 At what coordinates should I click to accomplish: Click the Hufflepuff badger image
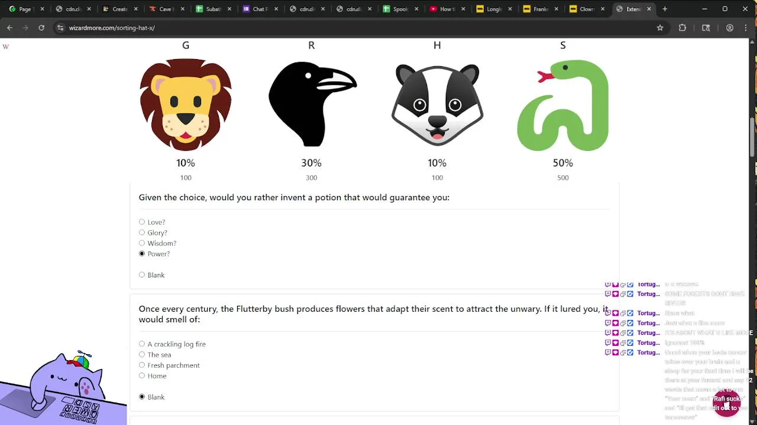tap(437, 104)
